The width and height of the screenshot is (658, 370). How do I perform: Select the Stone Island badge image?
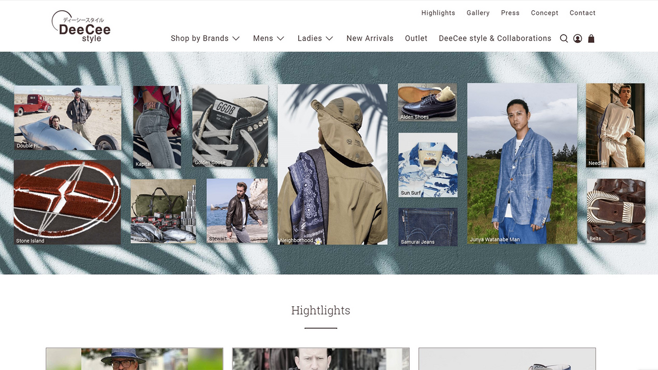67,202
